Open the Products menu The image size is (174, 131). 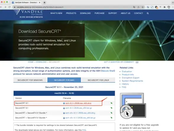coord(71,13)
